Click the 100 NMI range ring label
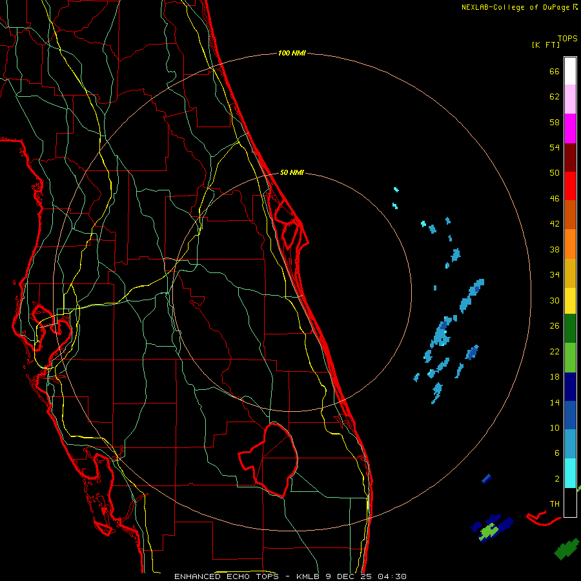The width and height of the screenshot is (581, 581). pyautogui.click(x=292, y=54)
